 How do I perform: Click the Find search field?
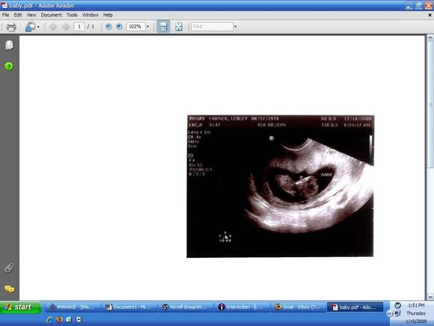[212, 27]
